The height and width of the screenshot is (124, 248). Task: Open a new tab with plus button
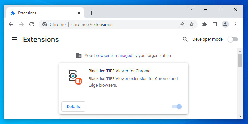tap(91, 13)
